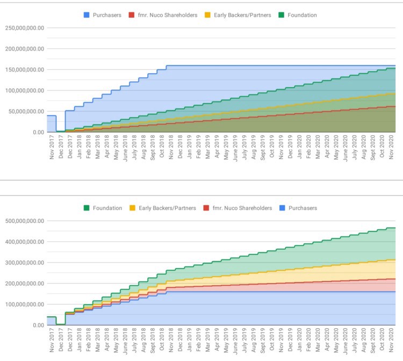Image resolution: width=403 pixels, height=361 pixels.
Task: Select the Foundation label in top chart legend
Action: [x=302, y=15]
